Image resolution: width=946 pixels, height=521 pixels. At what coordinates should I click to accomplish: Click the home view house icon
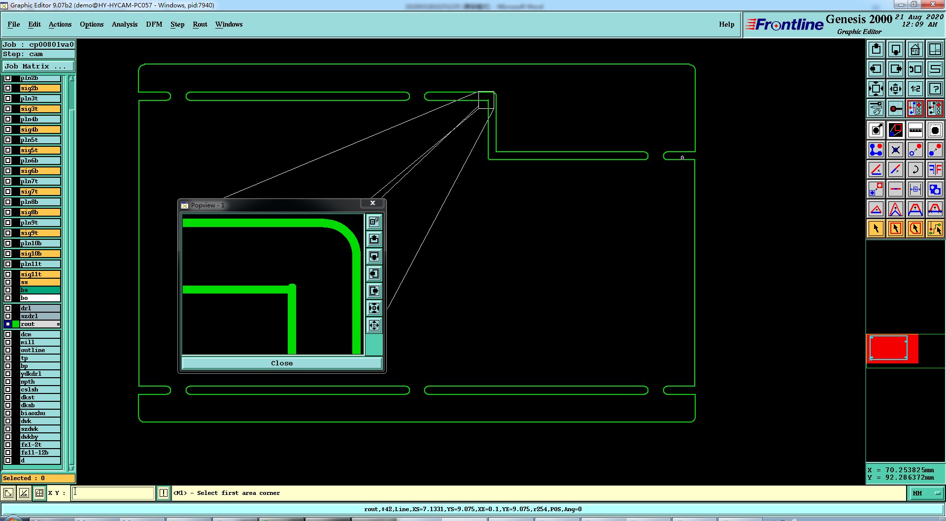click(x=915, y=49)
